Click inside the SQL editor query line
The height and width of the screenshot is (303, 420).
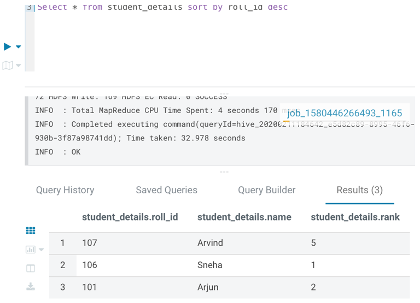[164, 8]
